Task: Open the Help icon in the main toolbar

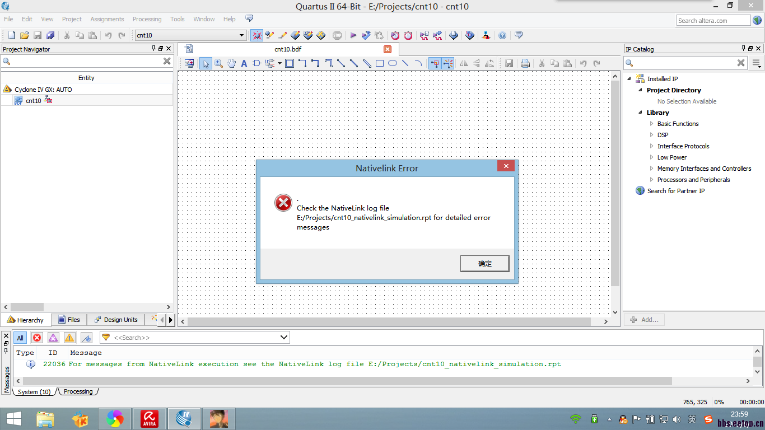Action: coord(502,35)
